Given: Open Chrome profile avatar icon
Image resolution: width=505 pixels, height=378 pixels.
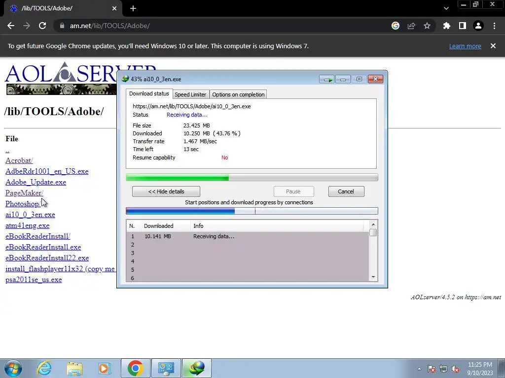Looking at the screenshot, I should 478,26.
